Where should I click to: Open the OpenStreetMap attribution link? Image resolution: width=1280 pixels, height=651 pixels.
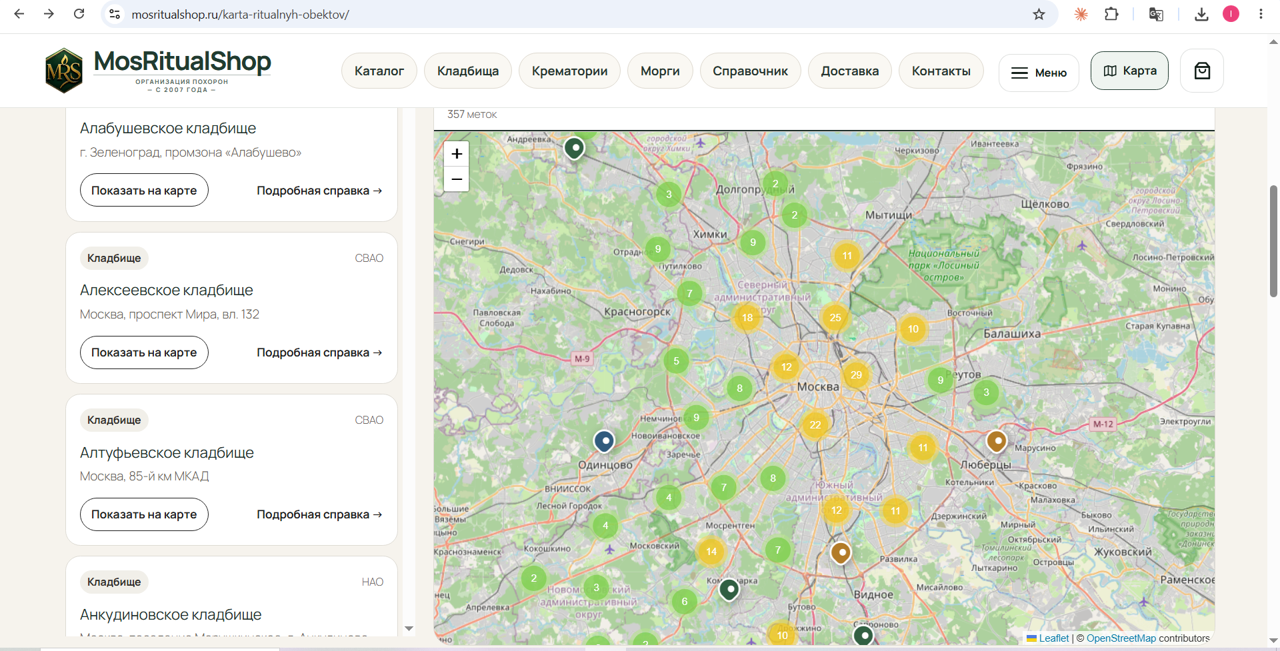coord(1121,638)
